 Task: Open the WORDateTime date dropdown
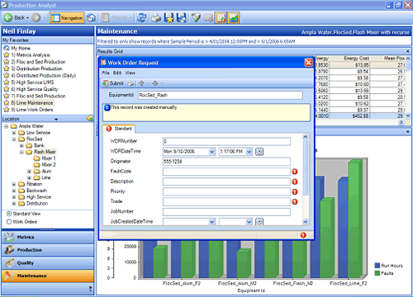tap(211, 152)
